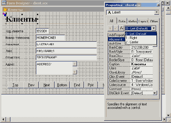Viewport: 171px width, 123px height.
Task: Close the Properties window
Action: [158, 5]
